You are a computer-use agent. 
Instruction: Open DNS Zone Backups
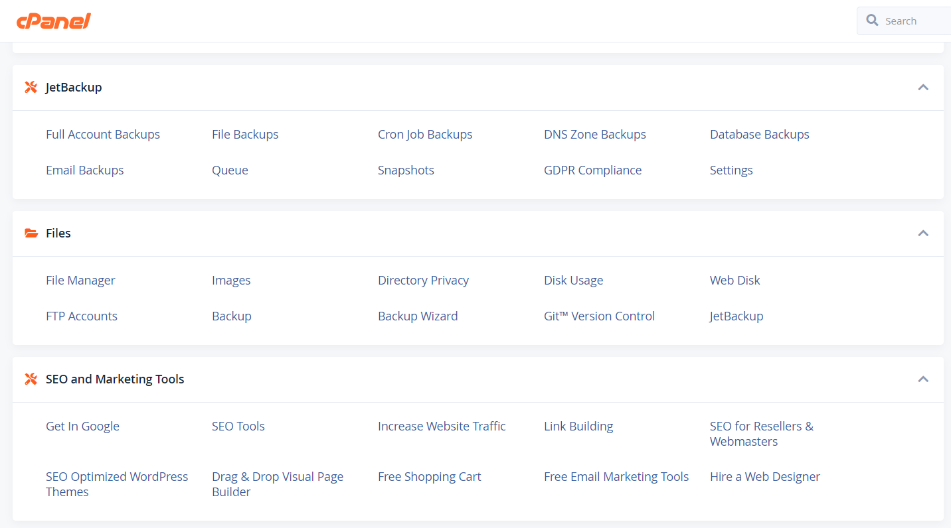595,134
